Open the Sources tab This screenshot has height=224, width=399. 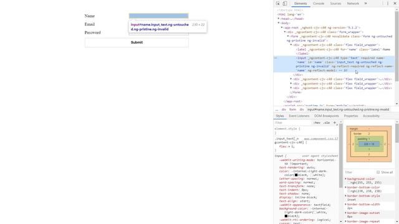pos(335,4)
